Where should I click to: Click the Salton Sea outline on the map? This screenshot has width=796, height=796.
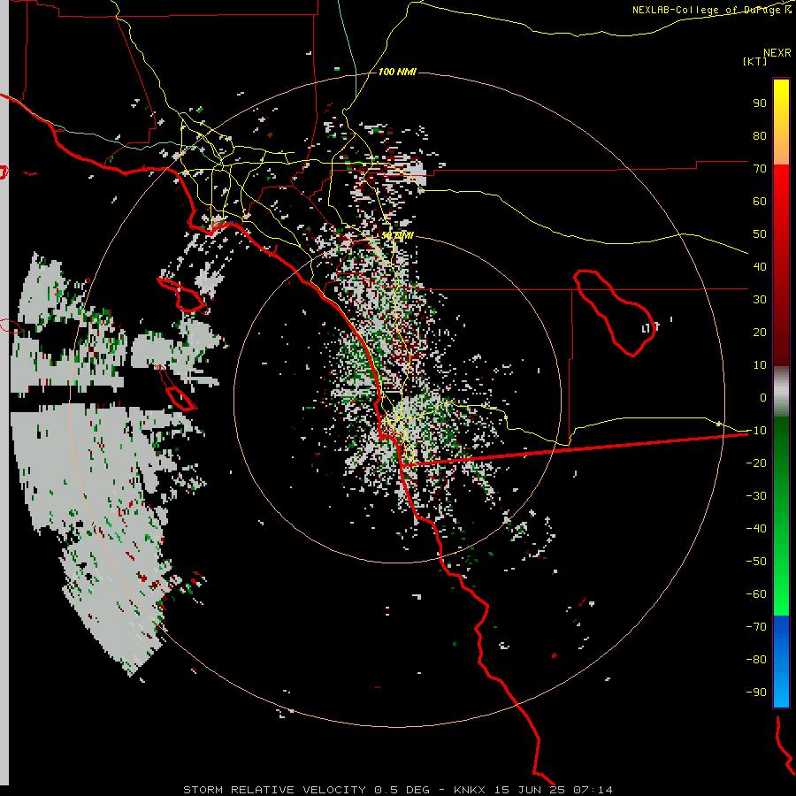(x=614, y=312)
